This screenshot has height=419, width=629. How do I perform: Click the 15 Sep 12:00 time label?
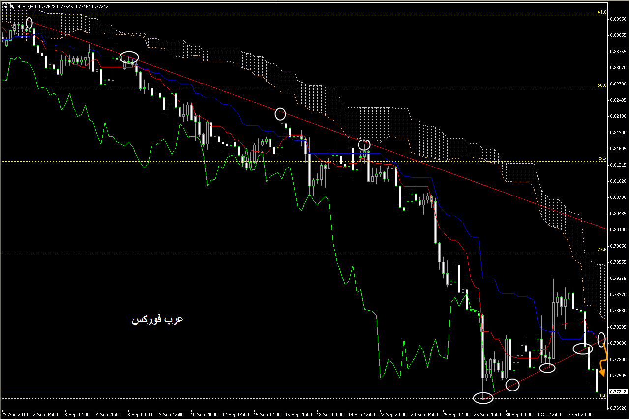267,415
